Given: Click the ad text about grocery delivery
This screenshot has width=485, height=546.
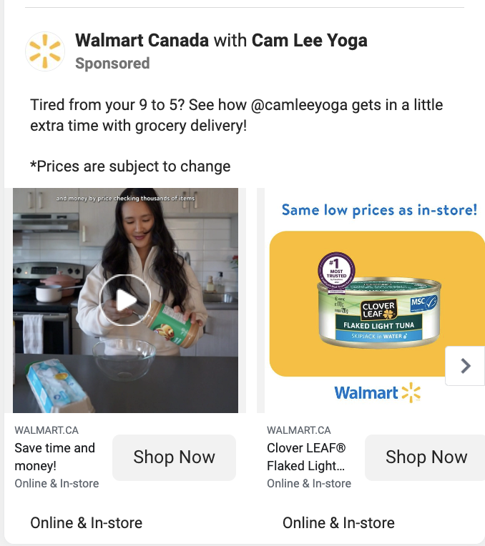Looking at the screenshot, I should click(x=236, y=115).
